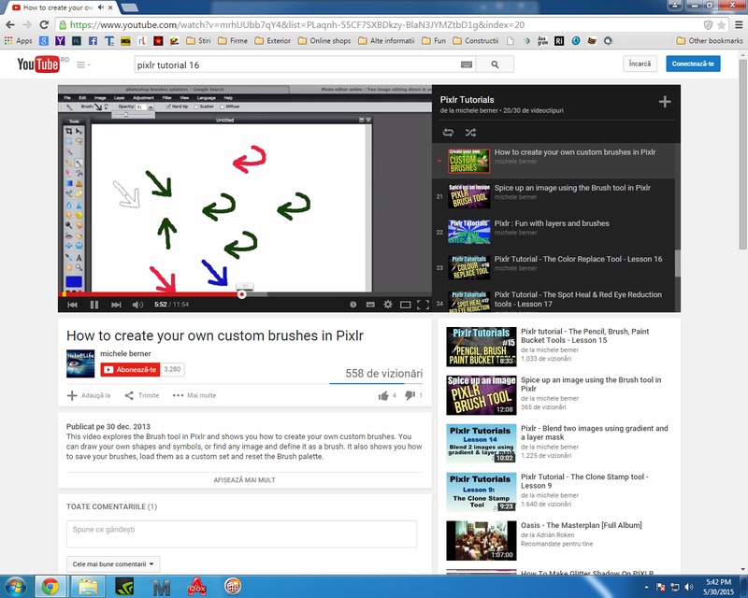Open the Online shops bookmarks folder
This screenshot has height=598, width=748.
click(324, 41)
